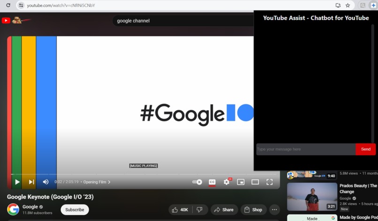Click the video title 'Google Keynote (Google I/O '23)'

coord(50,197)
